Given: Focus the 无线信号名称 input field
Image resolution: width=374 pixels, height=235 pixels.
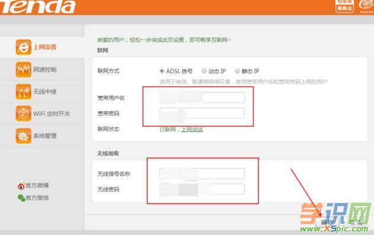Looking at the screenshot, I should click(x=202, y=173).
